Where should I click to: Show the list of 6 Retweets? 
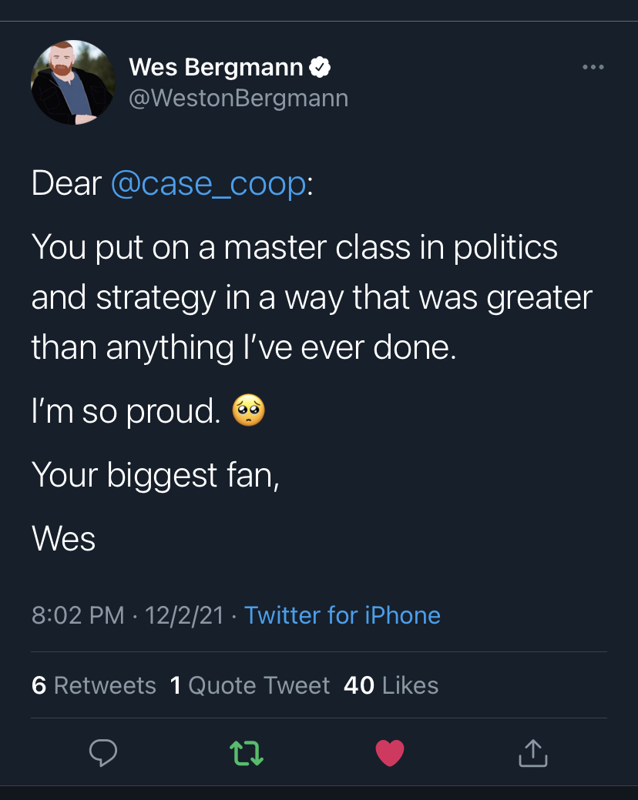tap(94, 685)
